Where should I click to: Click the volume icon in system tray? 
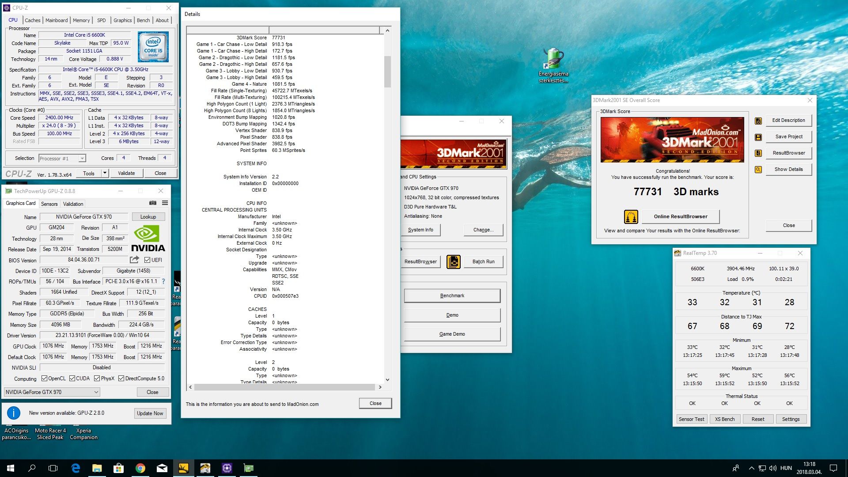click(x=773, y=468)
